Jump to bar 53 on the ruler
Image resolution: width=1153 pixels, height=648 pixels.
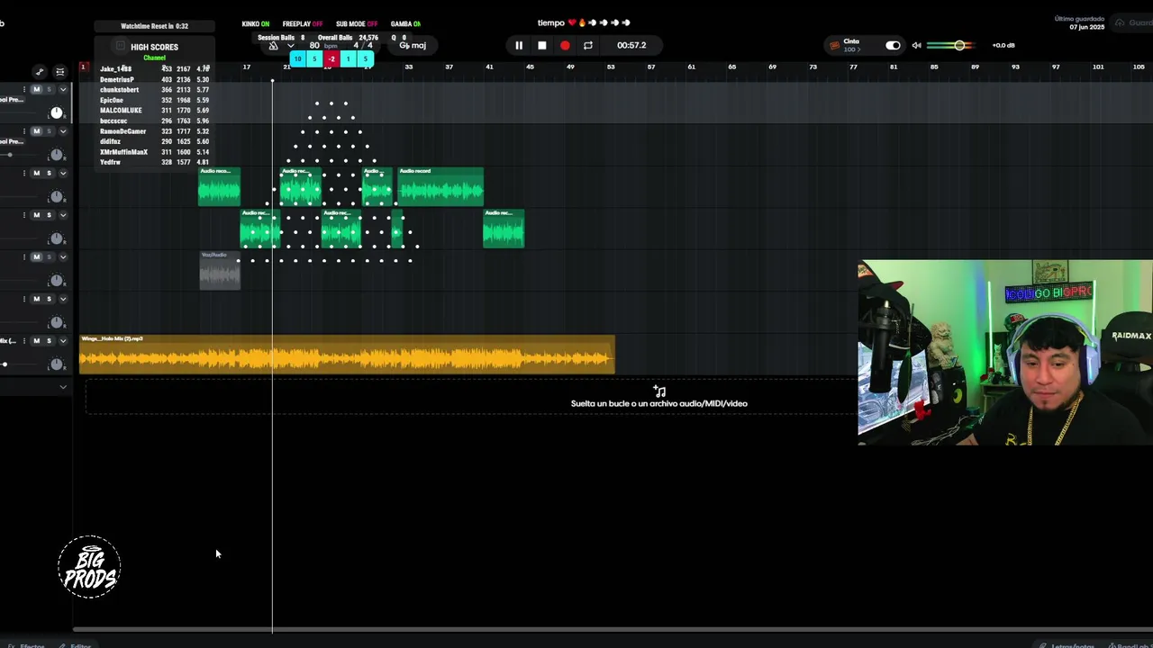pos(611,67)
